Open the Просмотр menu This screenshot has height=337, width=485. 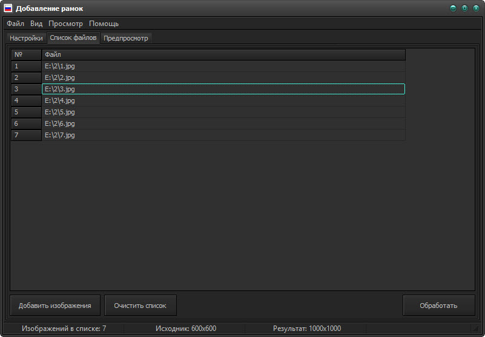coord(65,24)
